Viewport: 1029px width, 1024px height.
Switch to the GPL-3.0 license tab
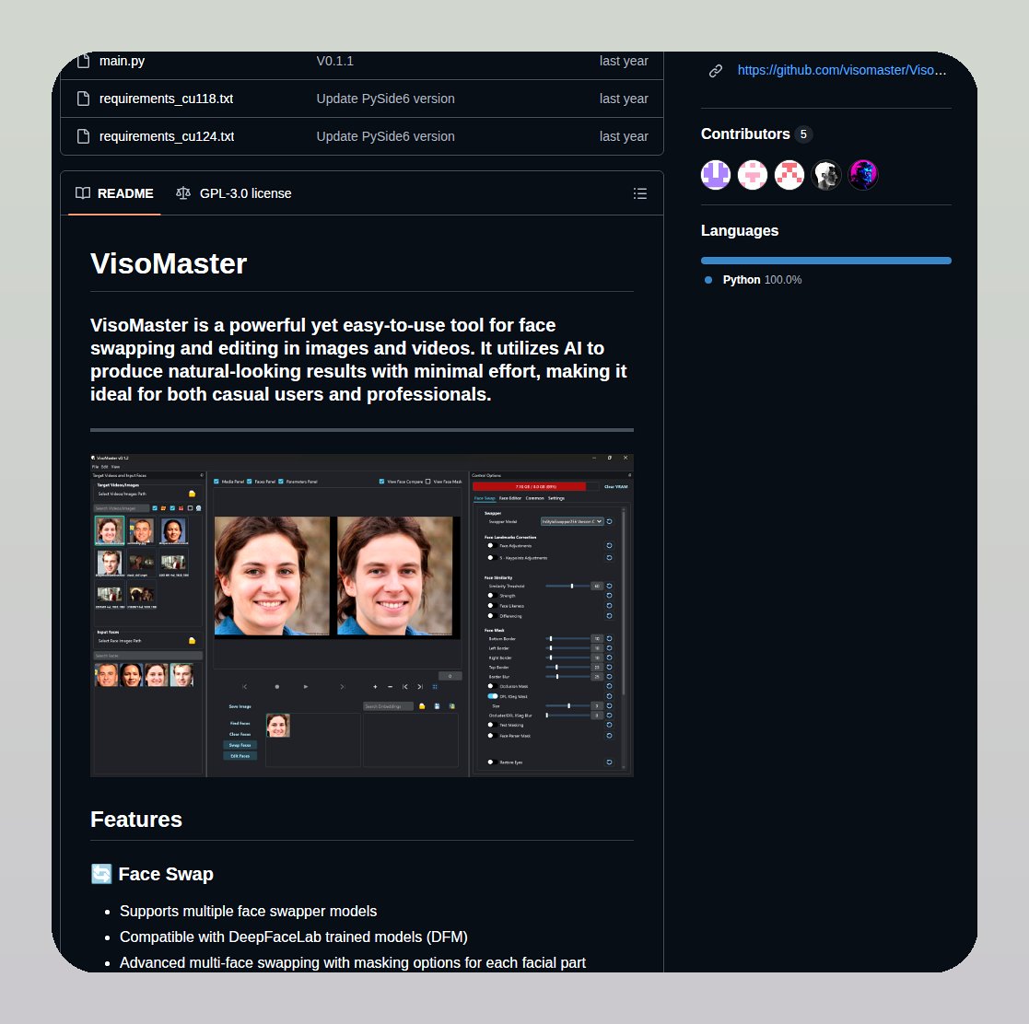click(234, 193)
